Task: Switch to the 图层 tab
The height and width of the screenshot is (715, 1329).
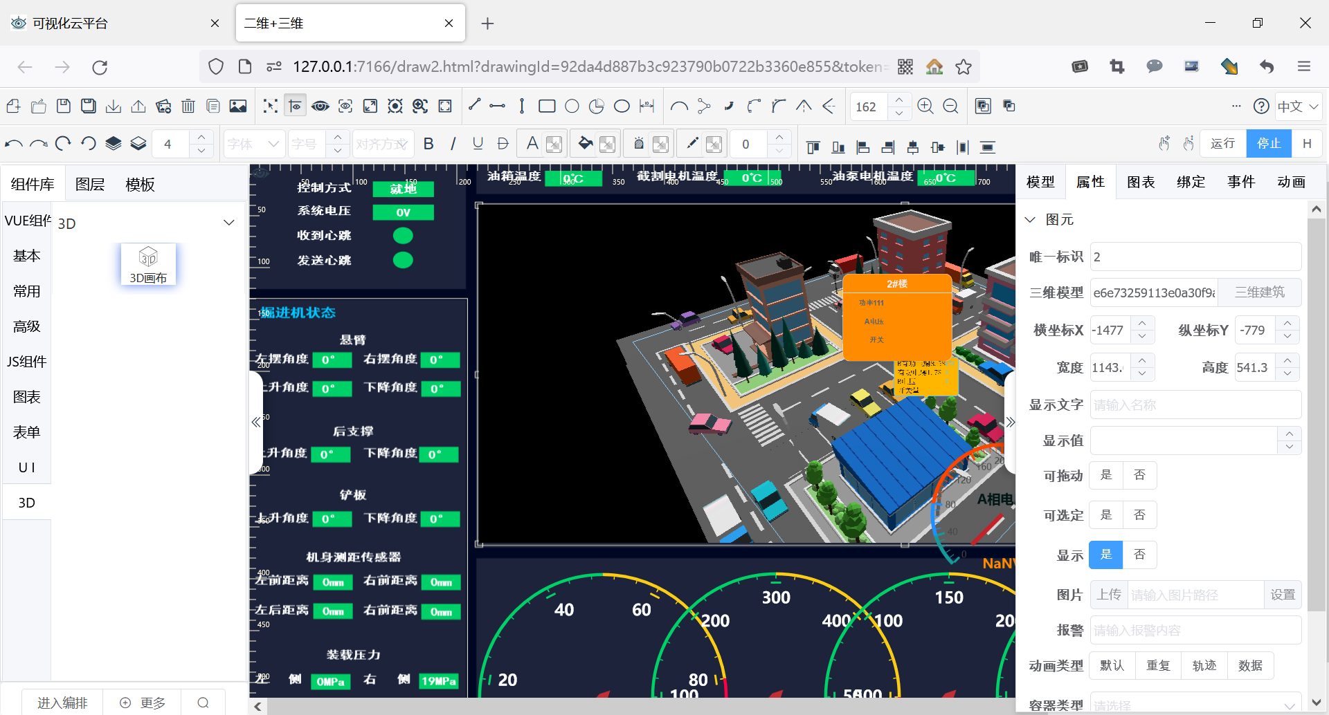Action: tap(90, 184)
